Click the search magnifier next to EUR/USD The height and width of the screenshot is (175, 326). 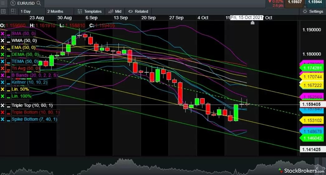39,3
